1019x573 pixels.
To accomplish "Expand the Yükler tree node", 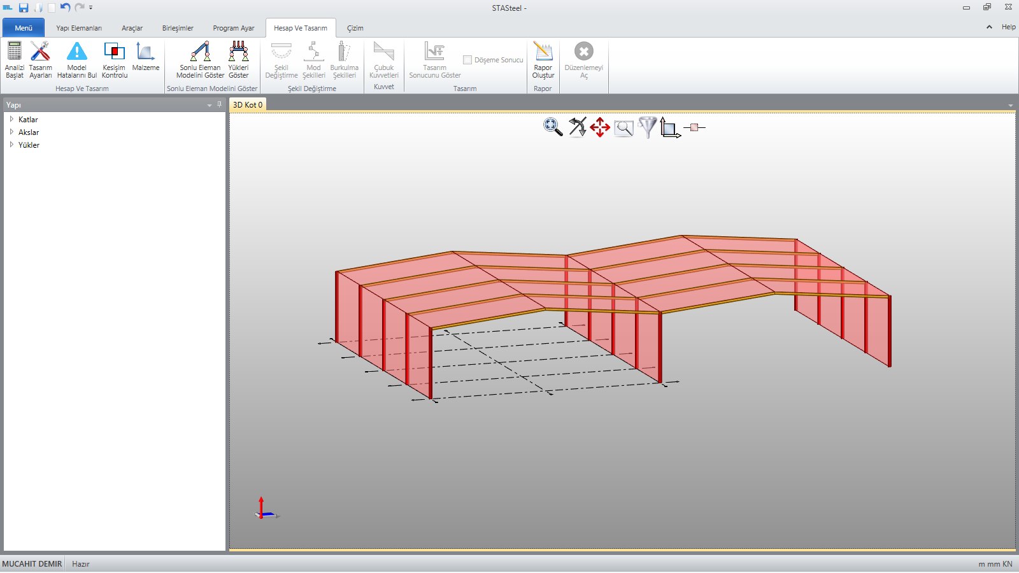I will click(x=11, y=145).
